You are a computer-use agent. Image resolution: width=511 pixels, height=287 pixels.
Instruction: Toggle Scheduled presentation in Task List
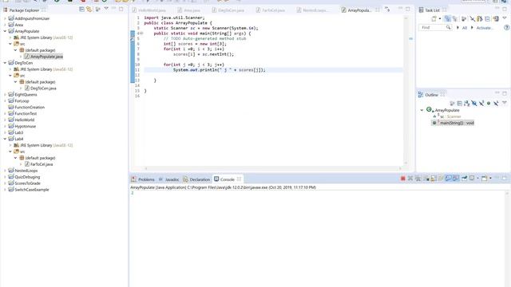coord(455,19)
